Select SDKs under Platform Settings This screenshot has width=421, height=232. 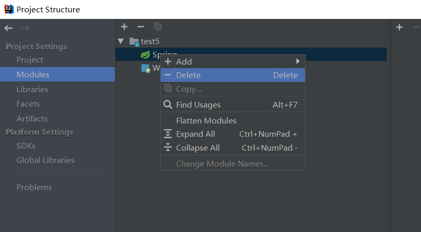(x=26, y=145)
